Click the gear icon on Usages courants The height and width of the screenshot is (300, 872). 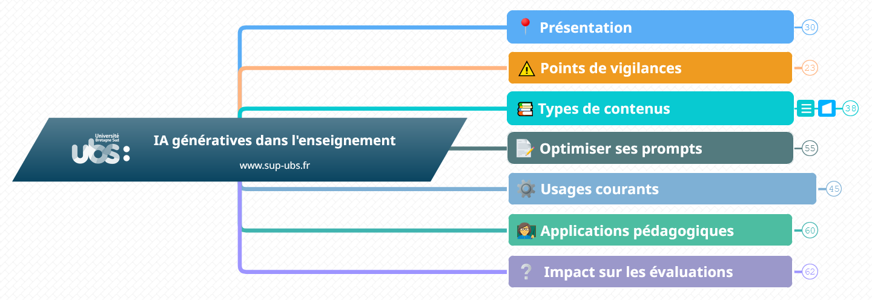(526, 189)
